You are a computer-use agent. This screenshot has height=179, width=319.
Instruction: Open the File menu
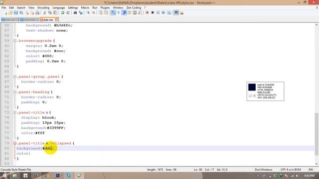[3, 7]
